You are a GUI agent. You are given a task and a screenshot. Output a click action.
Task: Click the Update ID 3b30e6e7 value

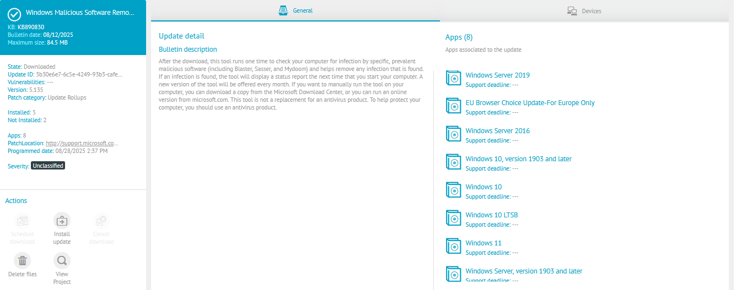[79, 74]
